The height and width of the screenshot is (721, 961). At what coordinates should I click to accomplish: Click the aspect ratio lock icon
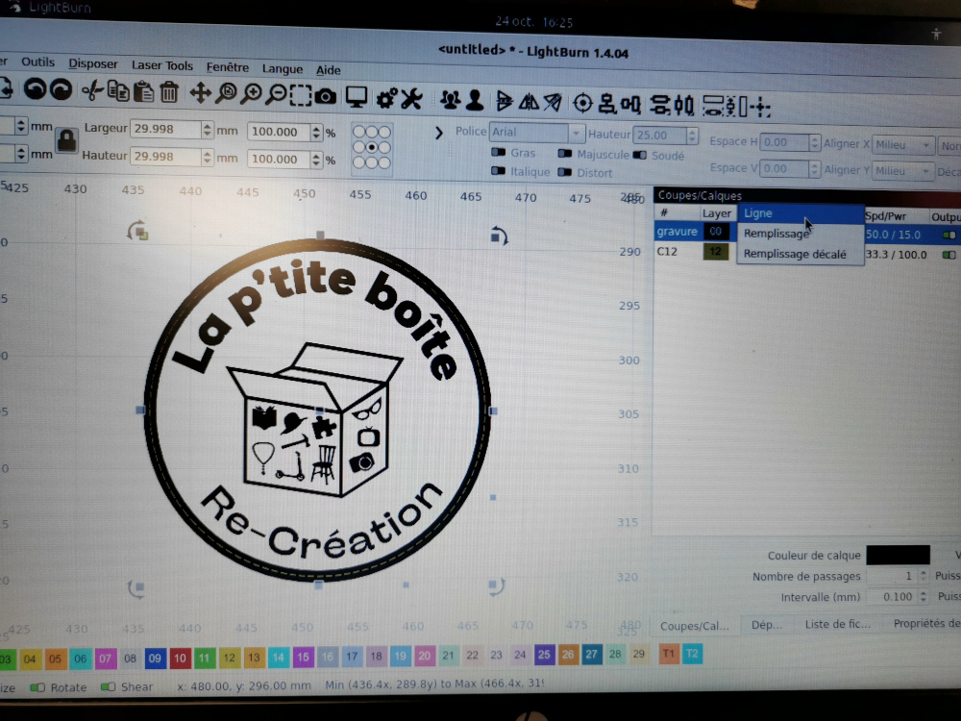click(x=65, y=140)
